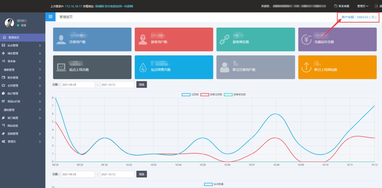
Task: Toggle the 游客绑定数 legend series
Action: (x=235, y=95)
